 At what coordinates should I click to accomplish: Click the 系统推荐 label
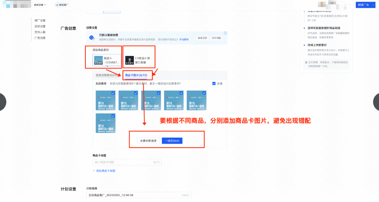(101, 84)
